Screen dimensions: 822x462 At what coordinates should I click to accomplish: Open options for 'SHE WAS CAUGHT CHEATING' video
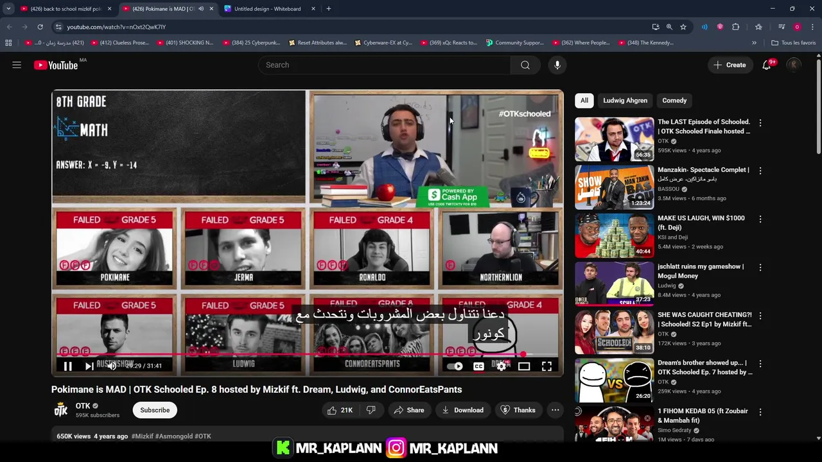tap(760, 316)
